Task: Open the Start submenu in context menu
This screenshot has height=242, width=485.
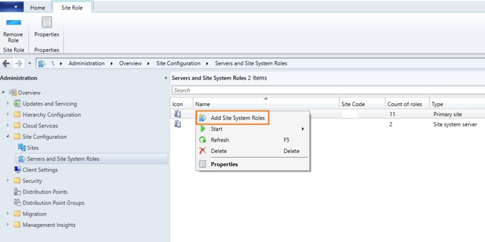Action: [253, 129]
